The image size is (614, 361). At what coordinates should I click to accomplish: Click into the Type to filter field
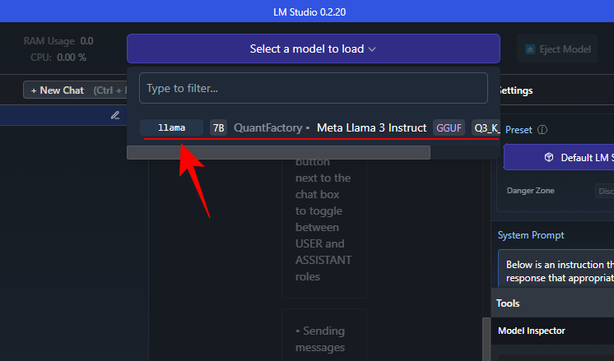point(314,88)
